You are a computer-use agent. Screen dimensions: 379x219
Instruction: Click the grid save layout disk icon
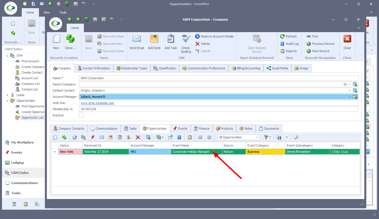[x=279, y=137]
